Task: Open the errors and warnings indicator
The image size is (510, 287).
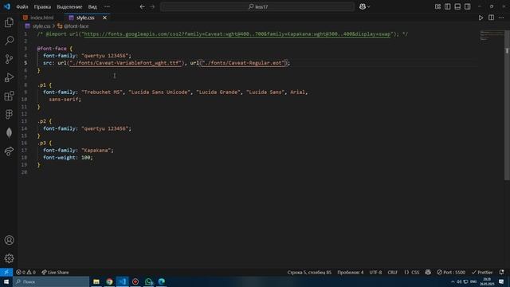Action: 25,273
